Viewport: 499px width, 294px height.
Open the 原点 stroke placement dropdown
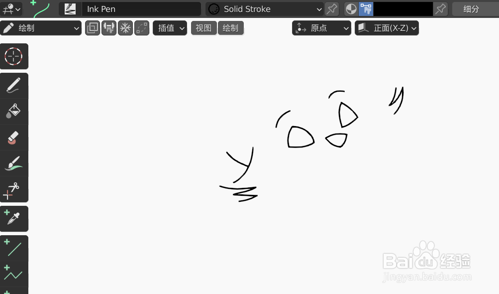point(321,28)
